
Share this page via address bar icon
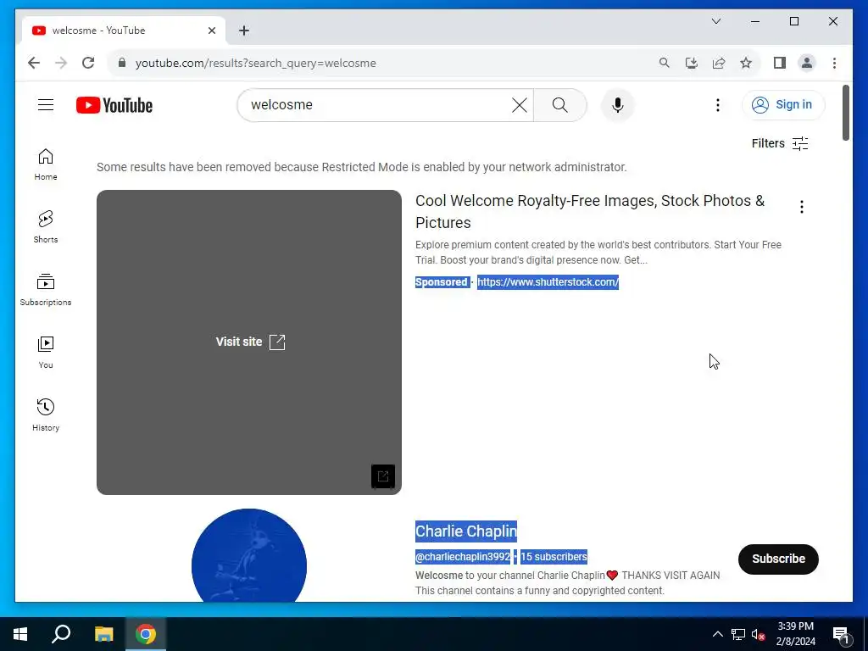click(x=719, y=63)
